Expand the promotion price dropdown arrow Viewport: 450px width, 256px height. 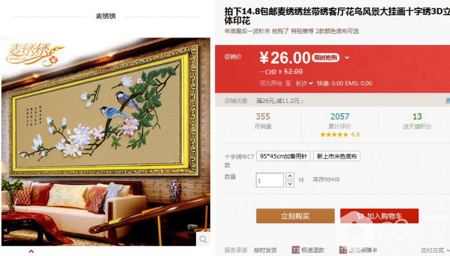tap(347, 57)
